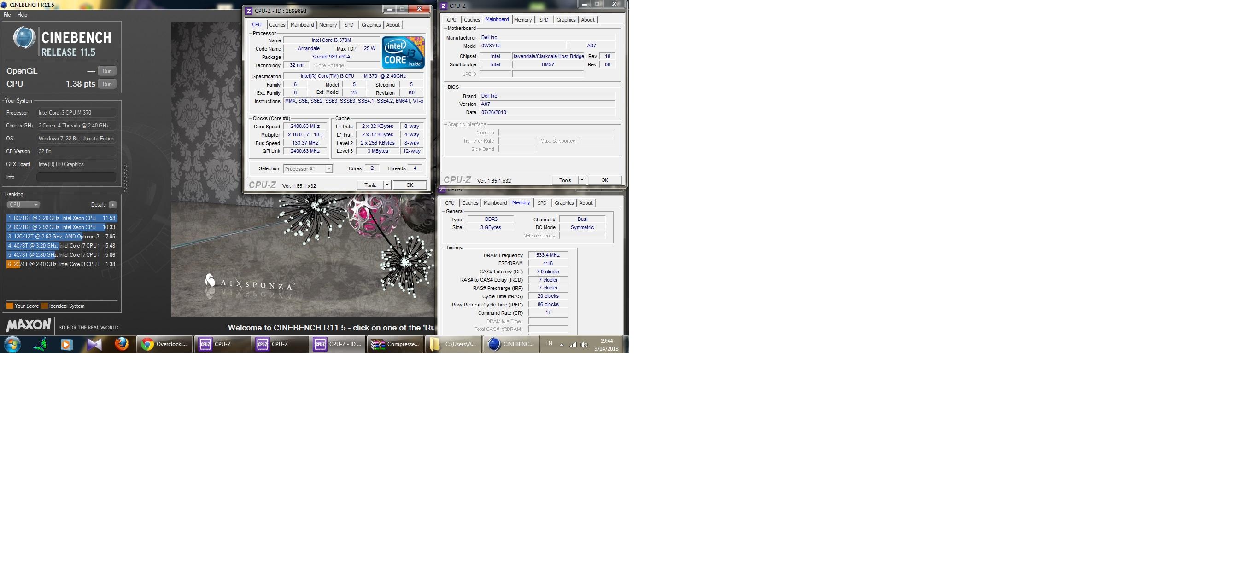
Task: Launch the butterfly app pinned on taskbar
Action: coord(41,344)
